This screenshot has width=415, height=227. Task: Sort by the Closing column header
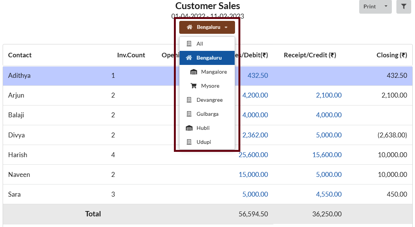(x=391, y=55)
